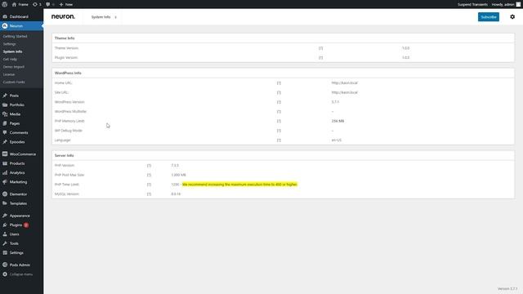This screenshot has height=294, width=523.
Task: Select System Info in the Neuron submenu
Action: [x=13, y=51]
